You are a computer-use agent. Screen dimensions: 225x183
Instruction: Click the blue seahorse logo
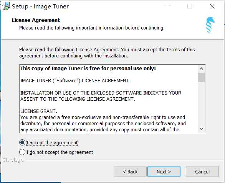(x=210, y=25)
